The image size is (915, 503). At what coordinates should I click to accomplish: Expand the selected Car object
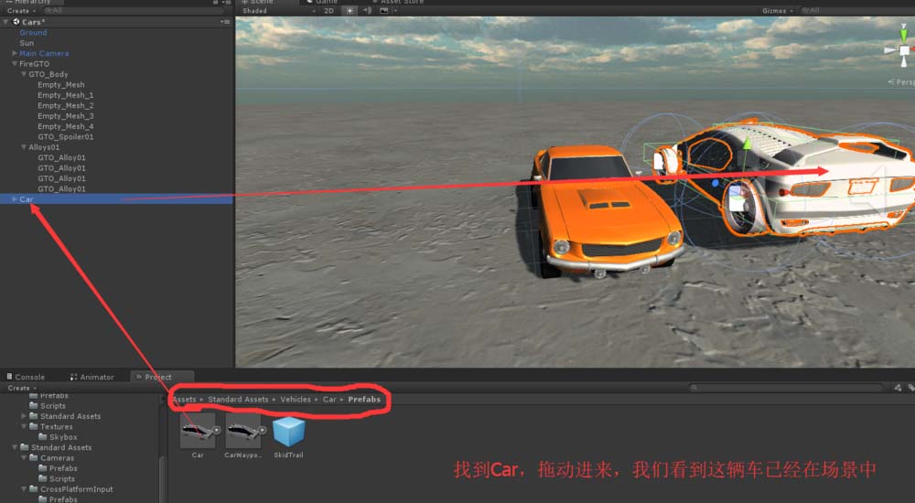15,199
